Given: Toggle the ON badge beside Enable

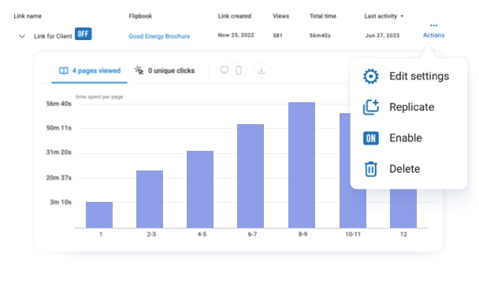Looking at the screenshot, I should click(371, 138).
